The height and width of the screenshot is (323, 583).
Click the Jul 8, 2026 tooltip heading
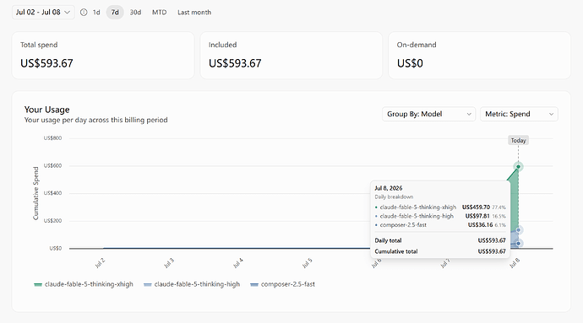[x=389, y=188]
